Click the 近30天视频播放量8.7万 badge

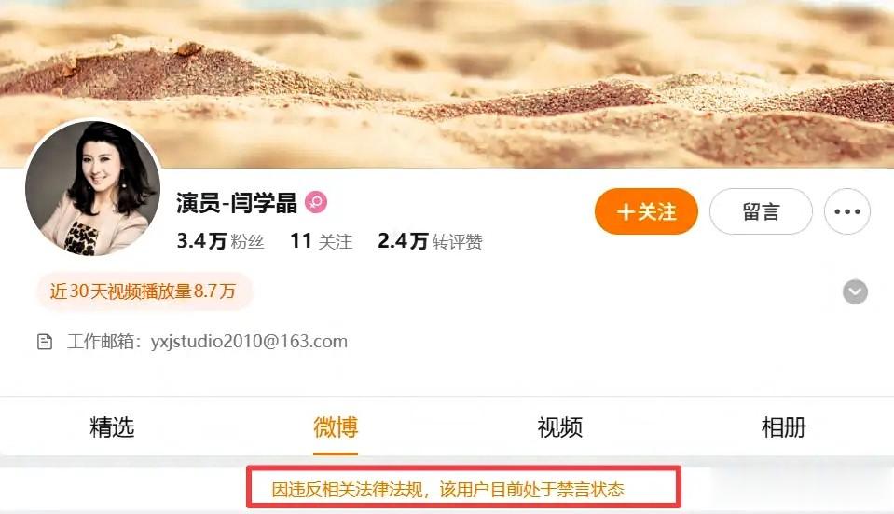click(x=144, y=291)
